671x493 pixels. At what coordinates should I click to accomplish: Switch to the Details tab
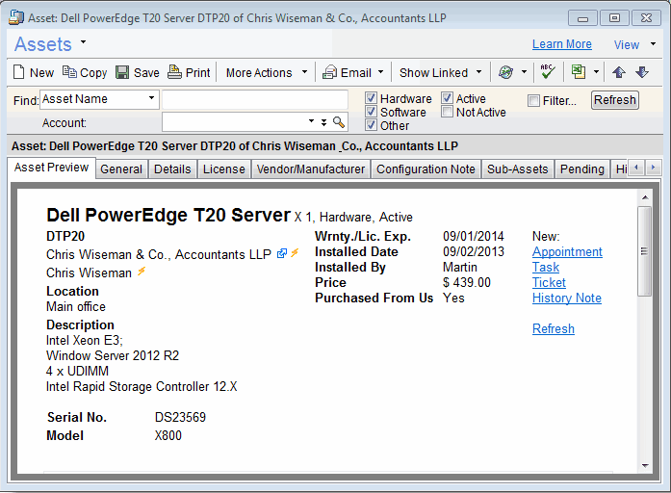click(172, 169)
